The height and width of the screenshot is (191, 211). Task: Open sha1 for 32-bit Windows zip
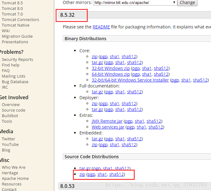[x=147, y=68]
